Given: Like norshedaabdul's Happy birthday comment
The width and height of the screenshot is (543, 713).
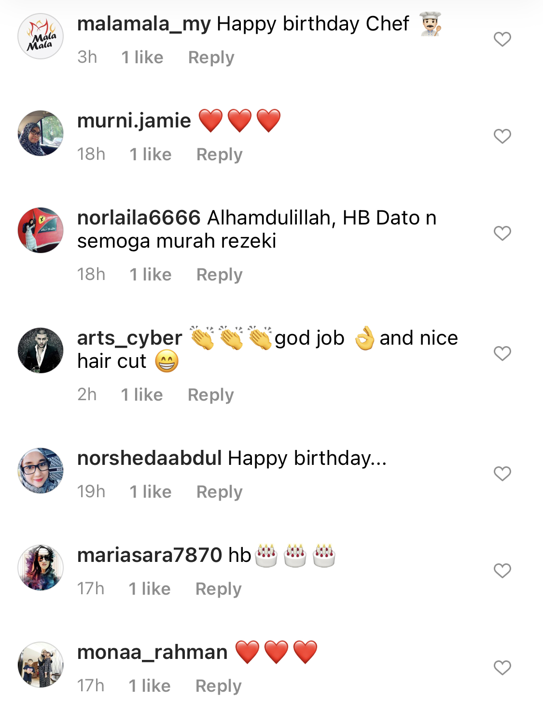Looking at the screenshot, I should tap(502, 474).
